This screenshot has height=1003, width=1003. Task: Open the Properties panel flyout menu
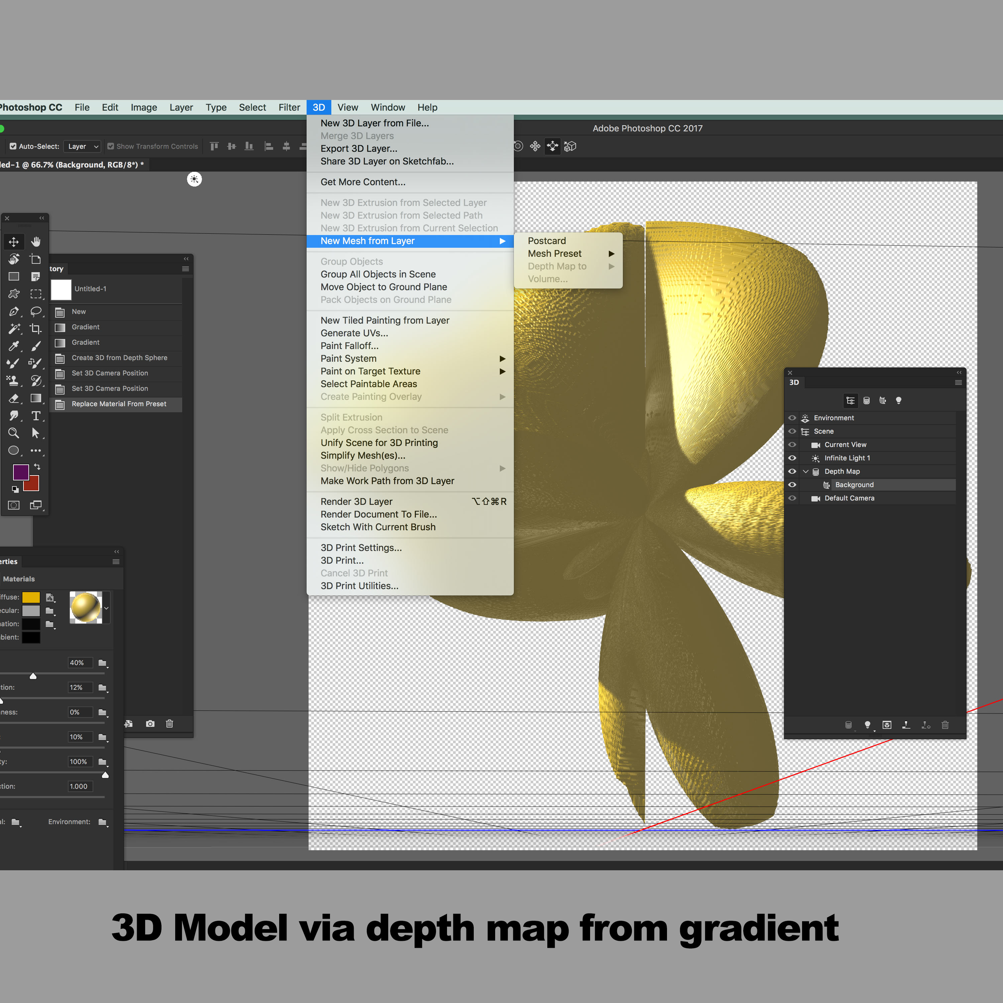click(x=116, y=562)
